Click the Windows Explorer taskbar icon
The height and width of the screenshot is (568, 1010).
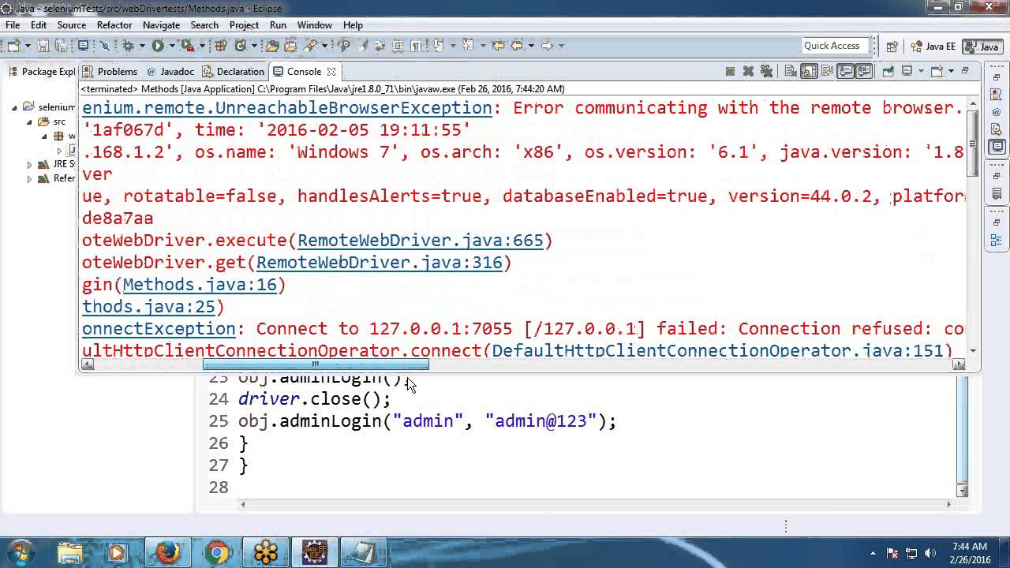pyautogui.click(x=69, y=552)
